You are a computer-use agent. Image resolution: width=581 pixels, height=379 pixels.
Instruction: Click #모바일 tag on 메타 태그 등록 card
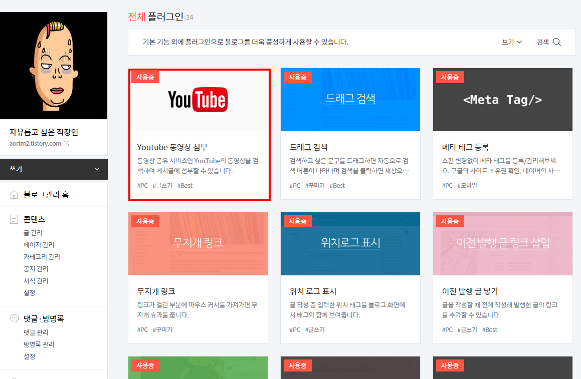coord(467,186)
